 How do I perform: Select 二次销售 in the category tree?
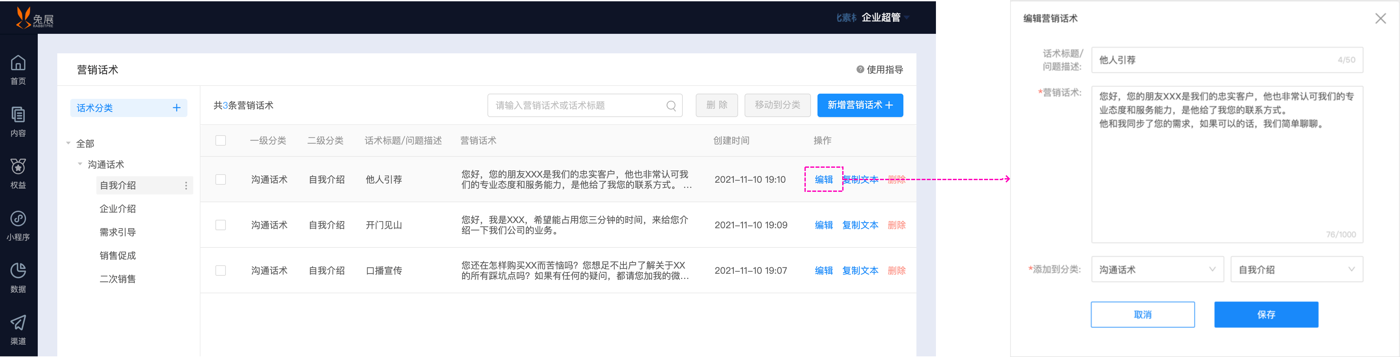coord(118,279)
